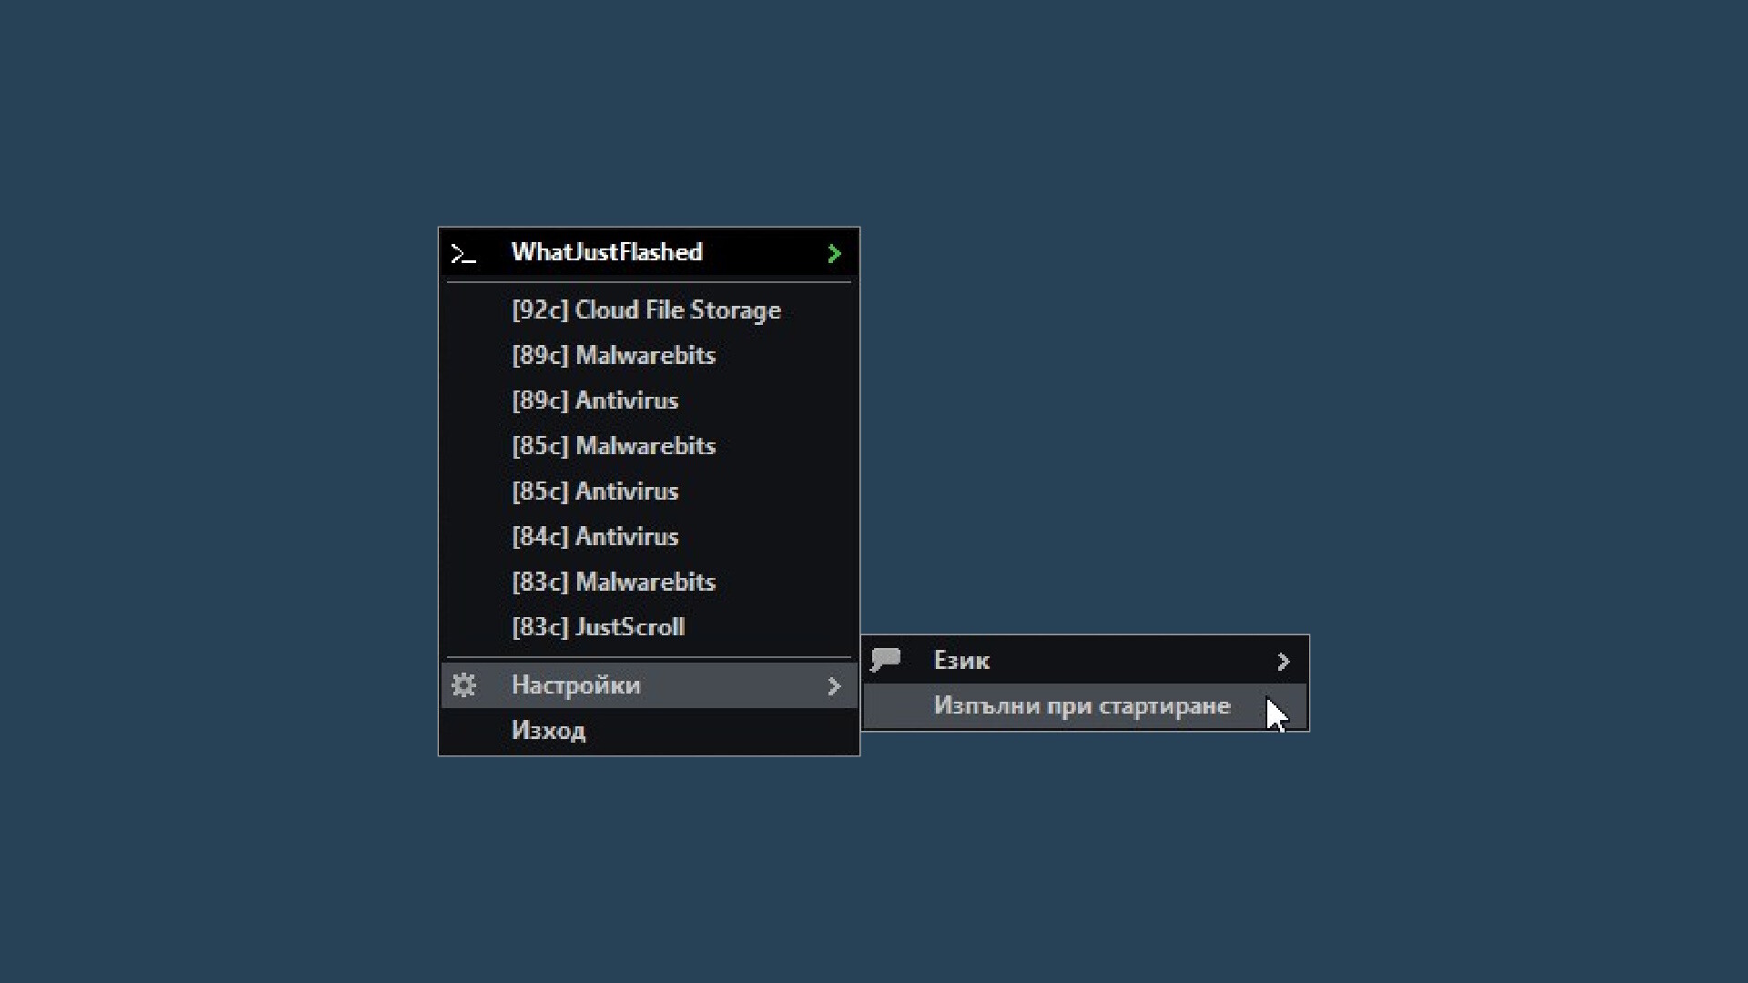Open the [85c] Antivirus entry
Screen dimensions: 1748x983
(595, 491)
